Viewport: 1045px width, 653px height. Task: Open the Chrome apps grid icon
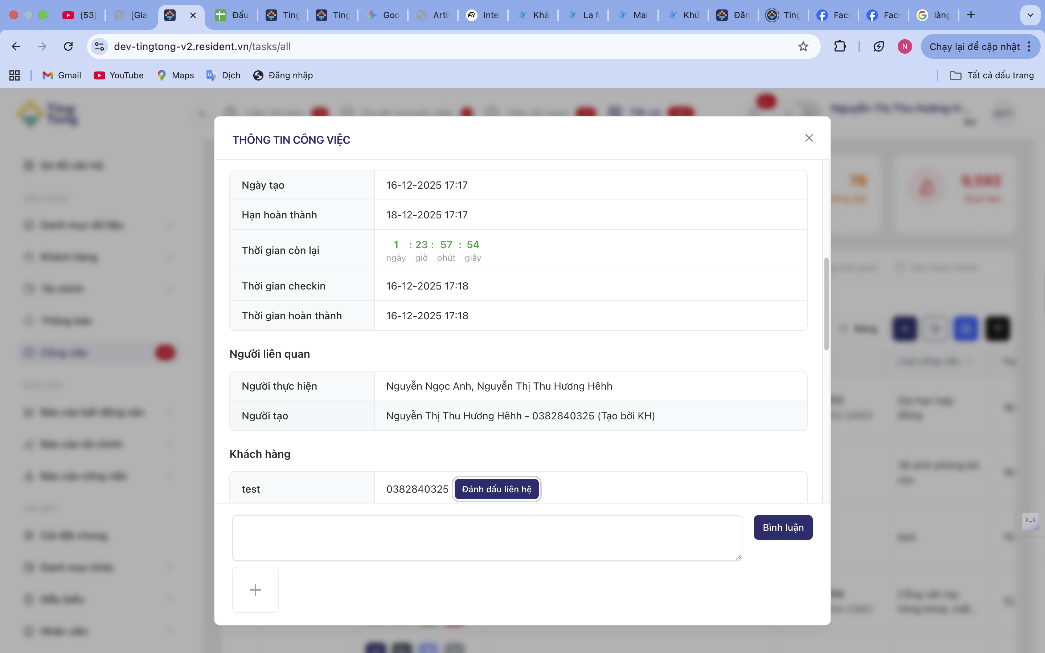point(15,75)
